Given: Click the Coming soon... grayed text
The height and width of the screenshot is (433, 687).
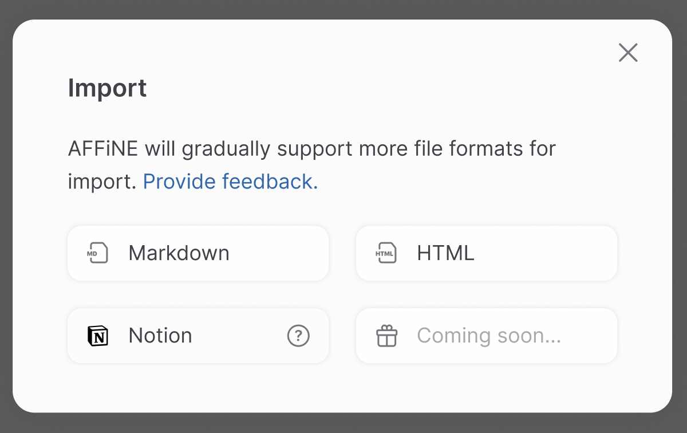Looking at the screenshot, I should (x=488, y=336).
